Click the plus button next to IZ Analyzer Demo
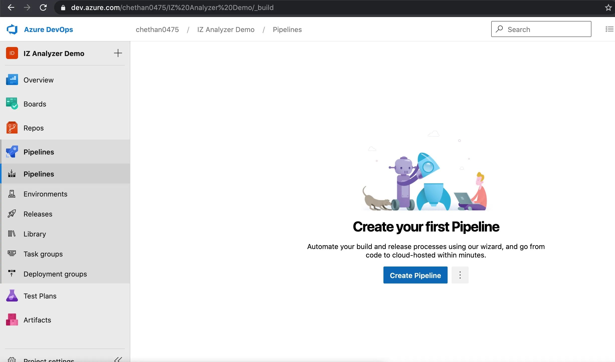Screen dimensions: 615x362 [118, 53]
